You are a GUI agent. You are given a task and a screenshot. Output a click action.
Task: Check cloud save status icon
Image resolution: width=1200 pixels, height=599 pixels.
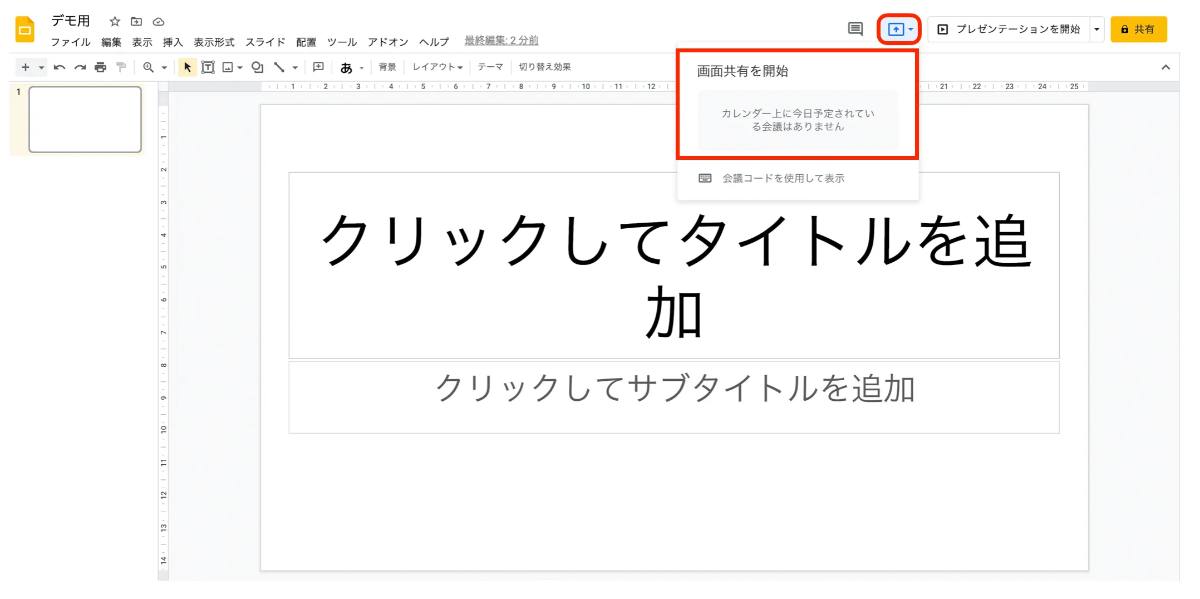159,22
